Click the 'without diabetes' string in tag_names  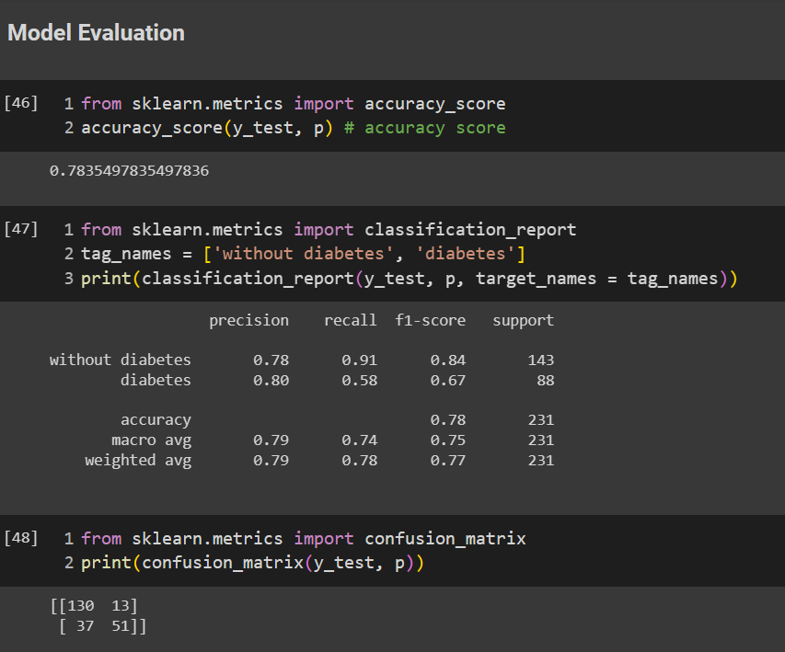(298, 254)
